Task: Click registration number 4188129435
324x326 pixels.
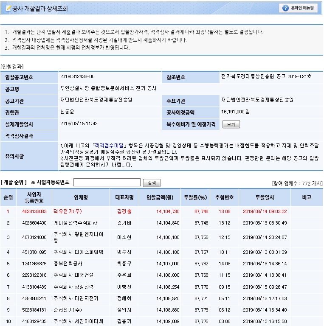Action: (x=34, y=321)
